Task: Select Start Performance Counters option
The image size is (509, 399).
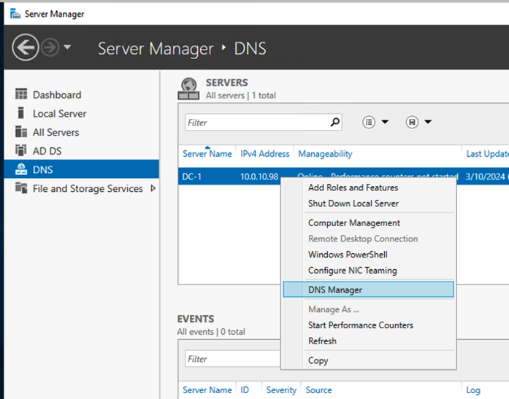Action: 360,325
